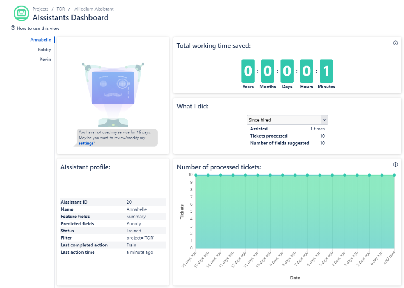Click the green robot project logo
404x288 pixels.
tap(21, 13)
